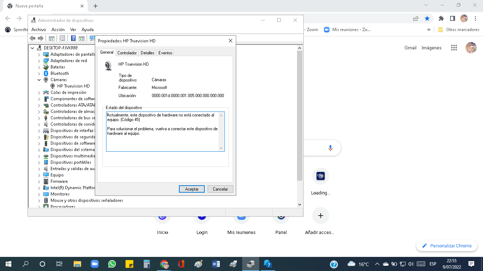Click the weather 16°C taskbar widget

click(359, 264)
